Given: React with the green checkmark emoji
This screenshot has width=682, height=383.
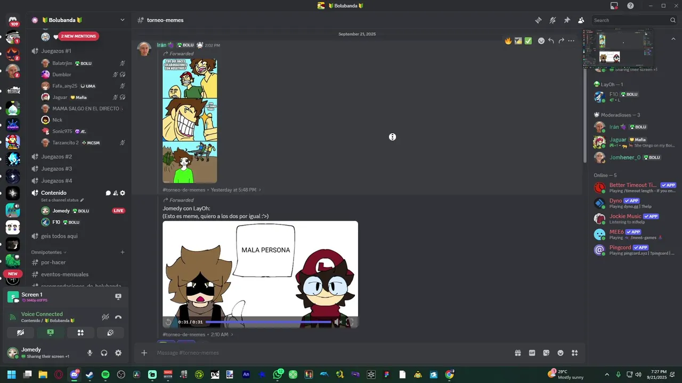Looking at the screenshot, I should coord(528,41).
